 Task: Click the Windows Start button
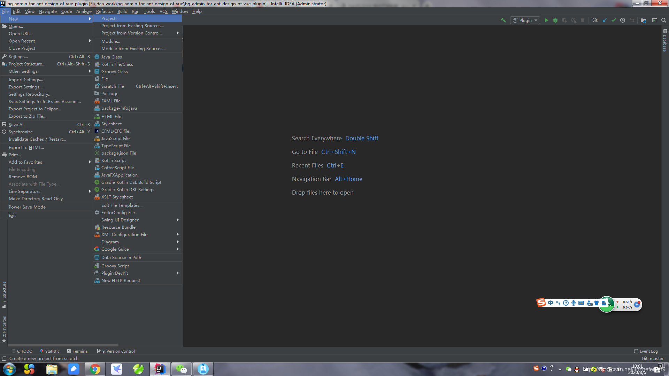(9, 369)
